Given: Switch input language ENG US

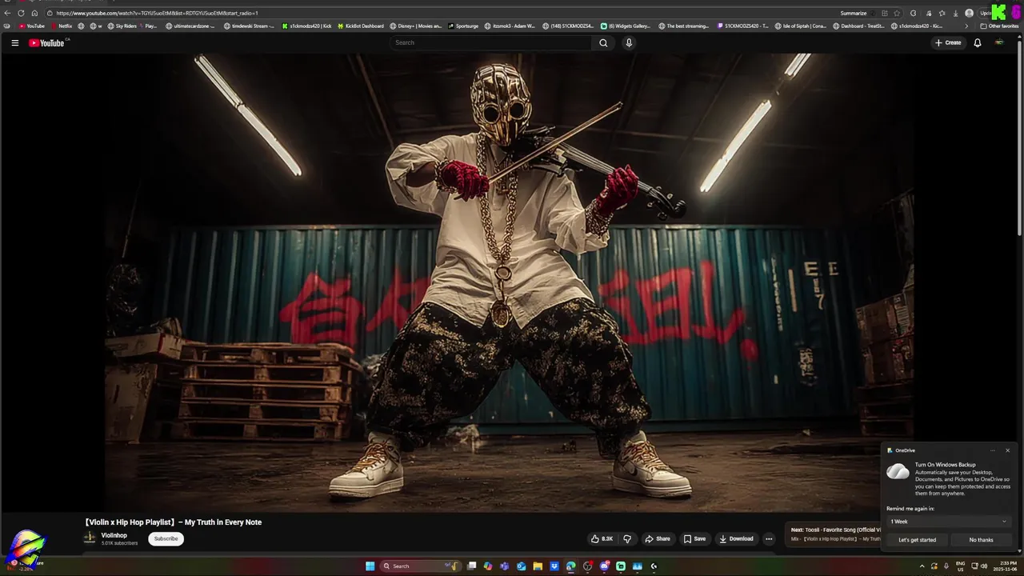Looking at the screenshot, I should tap(961, 566).
